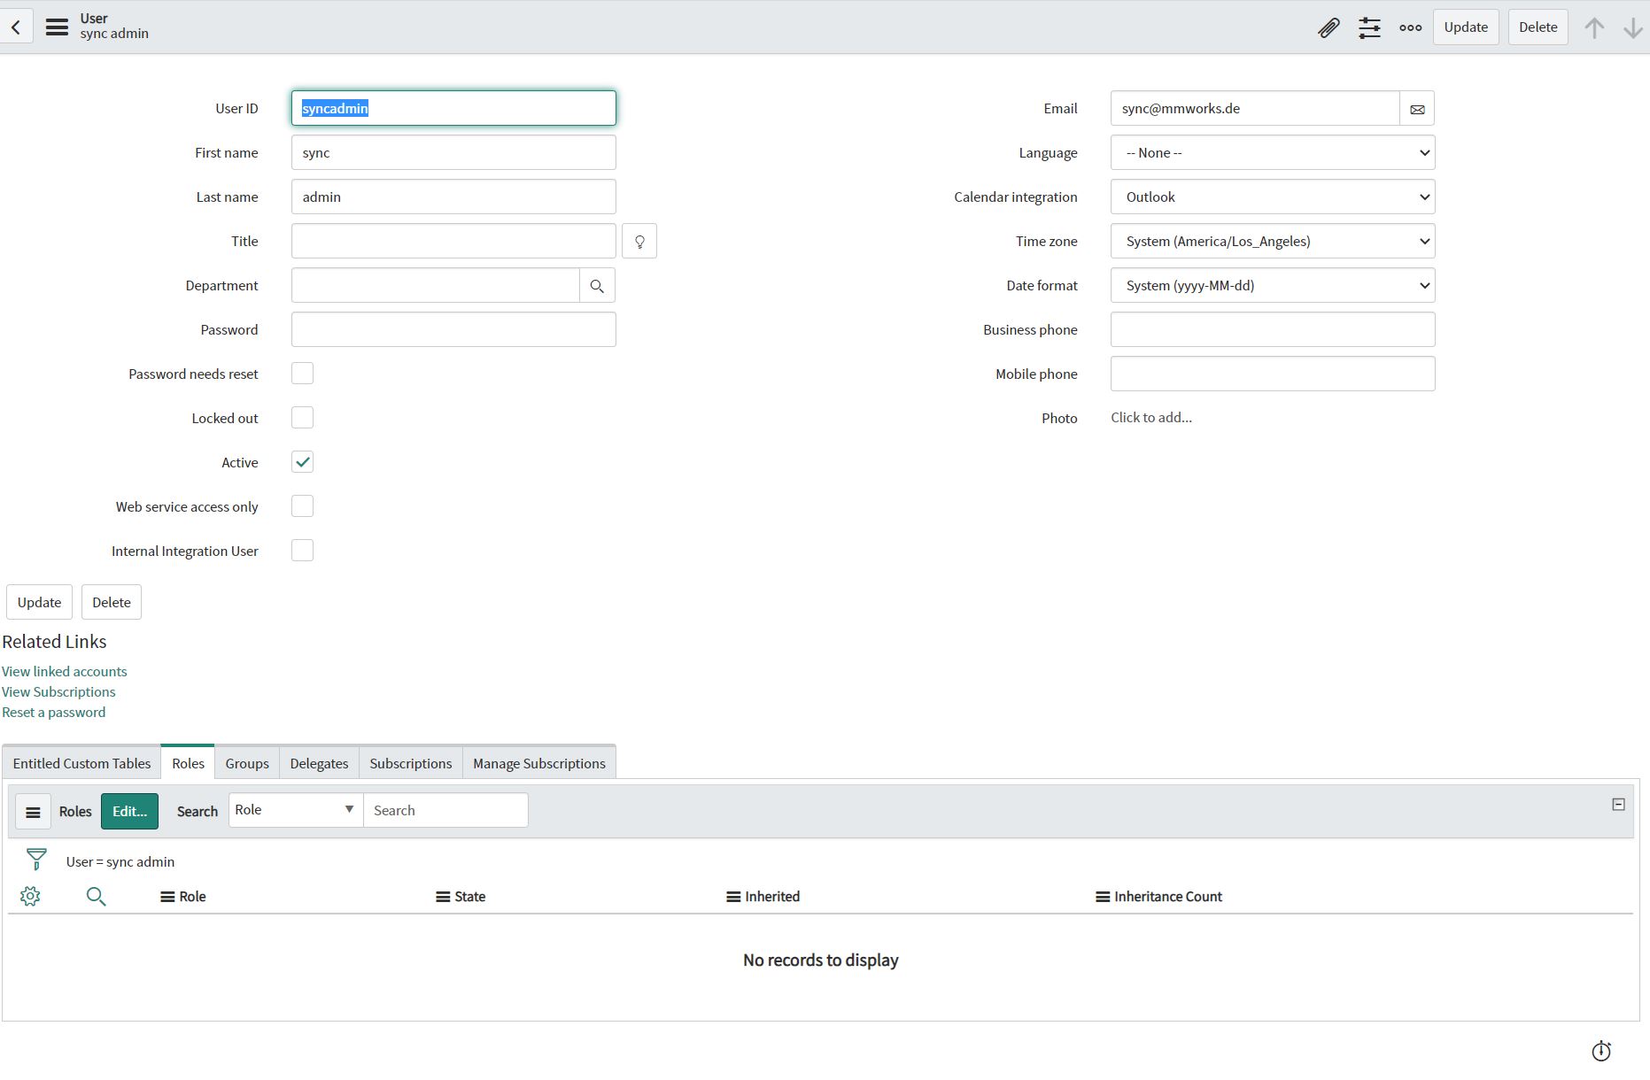Click the lightbulb icon beside Title
Viewport: 1650px width, 1080px height.
[639, 240]
